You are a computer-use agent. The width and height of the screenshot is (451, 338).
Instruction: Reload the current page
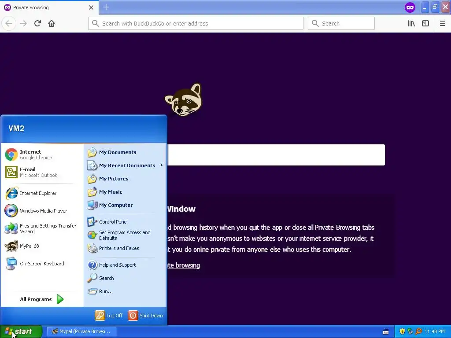click(x=37, y=23)
